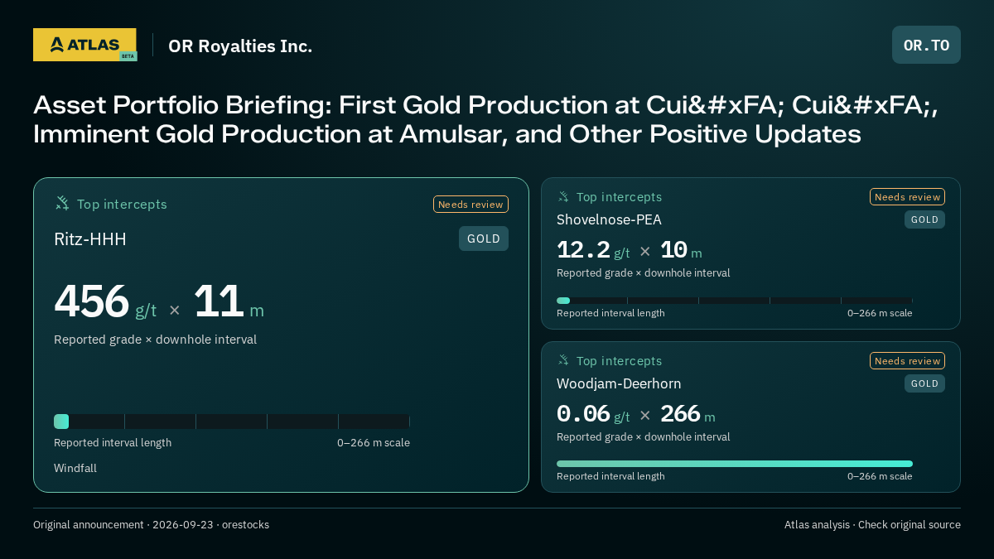Click the Ritz-HHH project name

coord(90,239)
